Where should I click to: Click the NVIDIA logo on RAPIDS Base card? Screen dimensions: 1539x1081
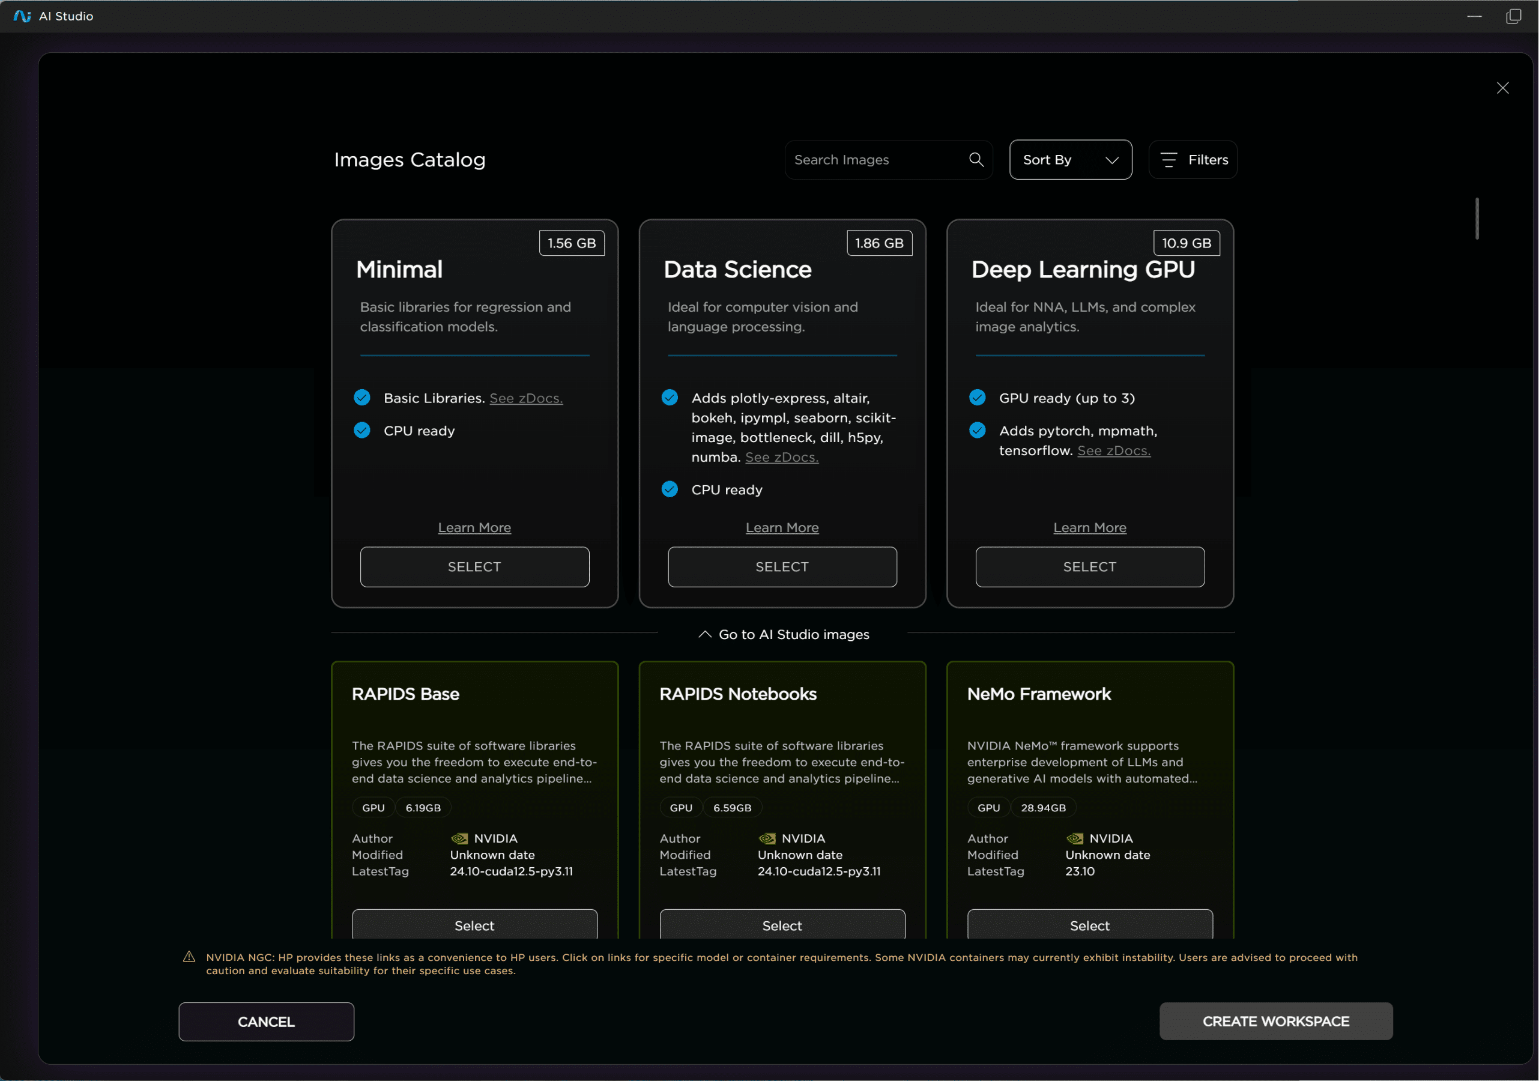pos(459,838)
